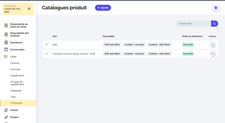Screen dimensions: 225x123
Task: Open the Suppléments submenu item
Action: tap(17, 76)
